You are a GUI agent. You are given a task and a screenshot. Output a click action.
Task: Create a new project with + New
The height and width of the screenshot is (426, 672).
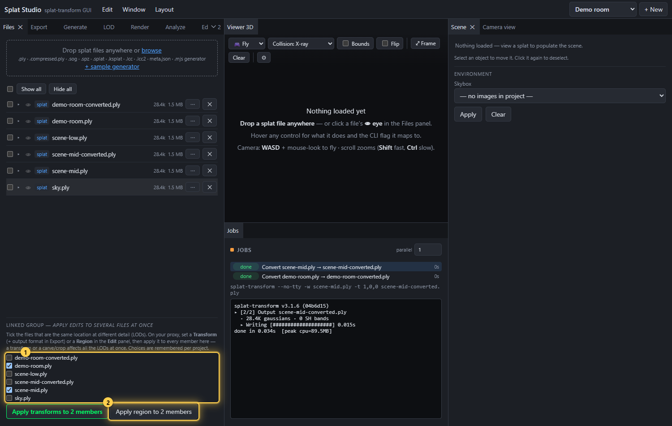(653, 9)
